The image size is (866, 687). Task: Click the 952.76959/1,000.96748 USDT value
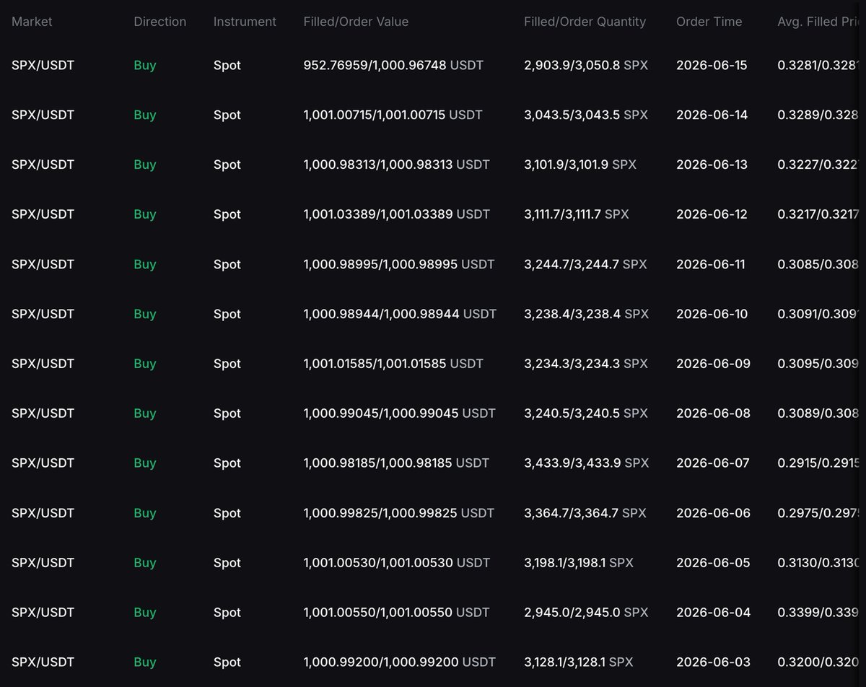point(393,65)
